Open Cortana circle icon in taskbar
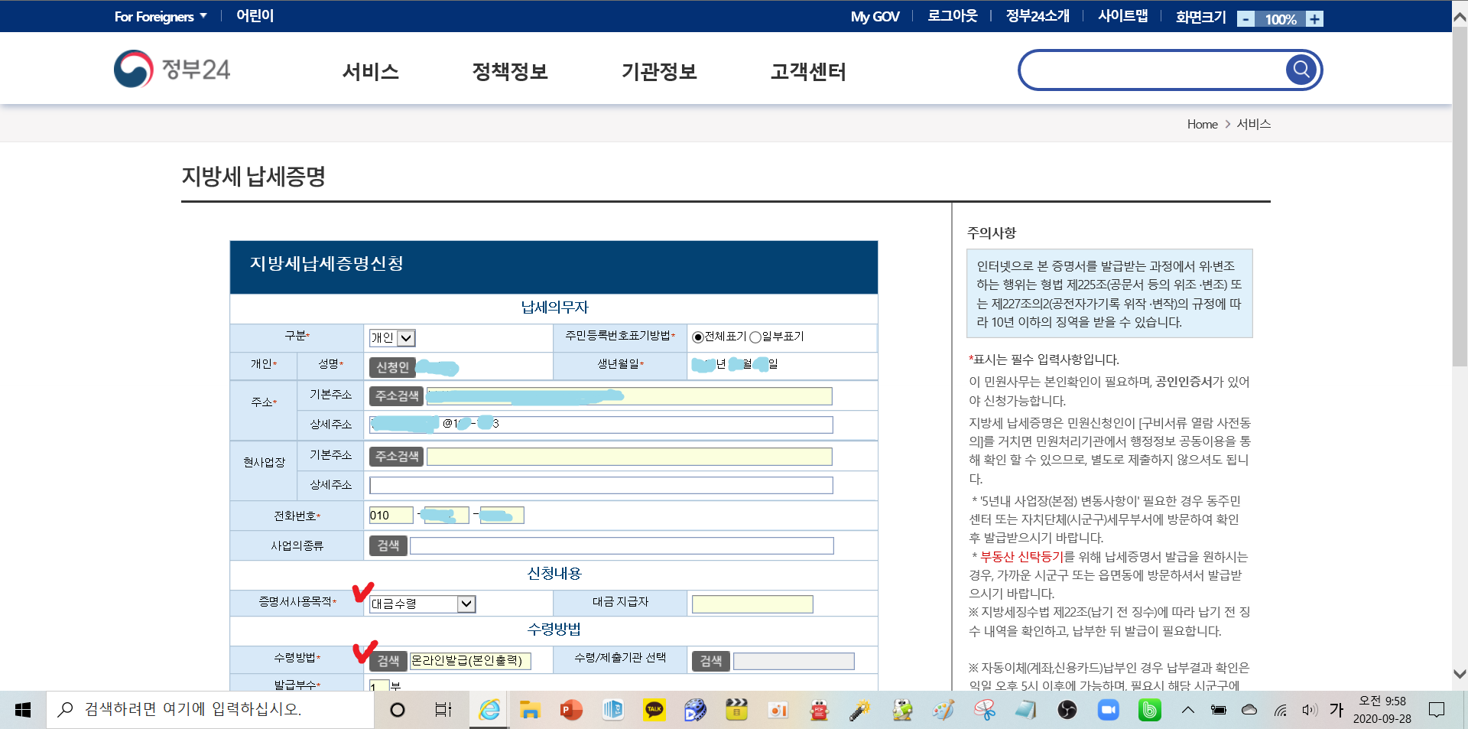The image size is (1468, 729). click(x=398, y=710)
